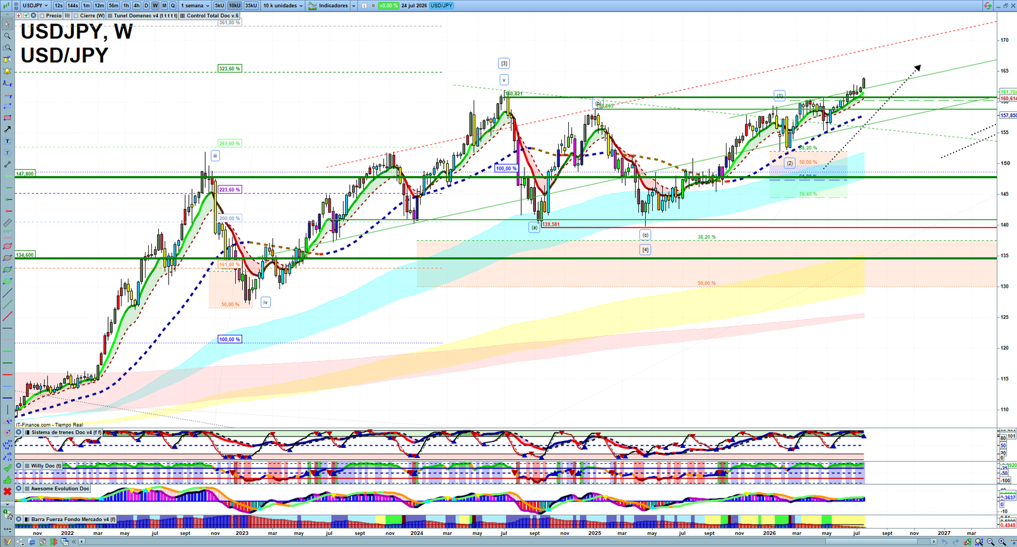Screen dimensions: 1017x547
Task: Open the Indicadores dropdown
Action: (329, 6)
